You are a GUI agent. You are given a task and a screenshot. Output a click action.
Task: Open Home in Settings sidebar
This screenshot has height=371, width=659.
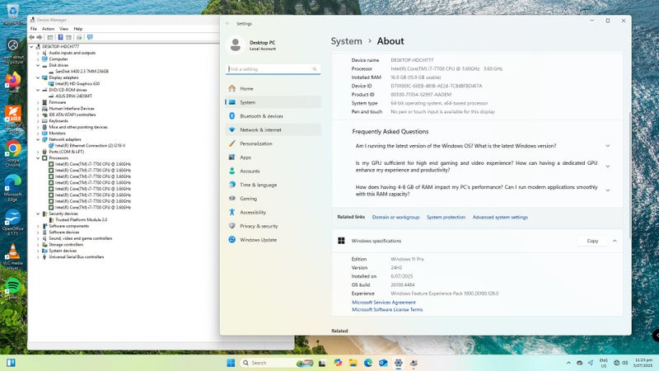pyautogui.click(x=273, y=89)
